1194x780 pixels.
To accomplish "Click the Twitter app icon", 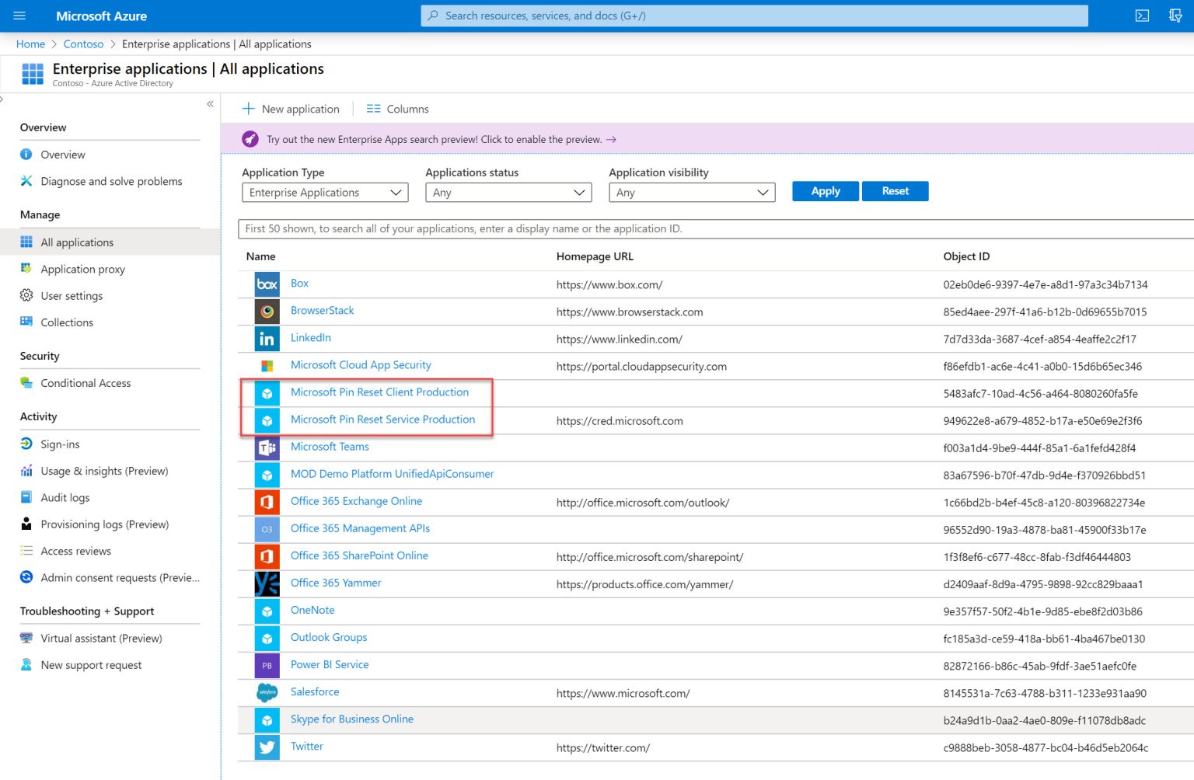I will (267, 747).
